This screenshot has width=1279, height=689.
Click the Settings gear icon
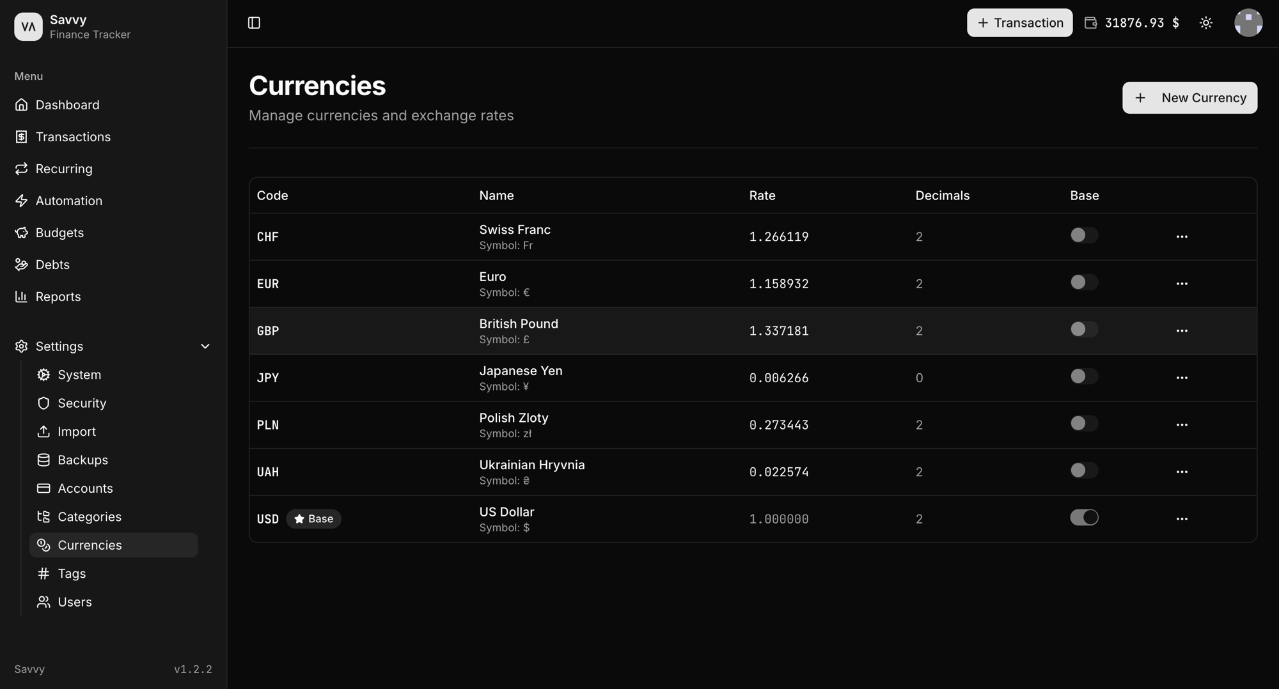coord(22,346)
